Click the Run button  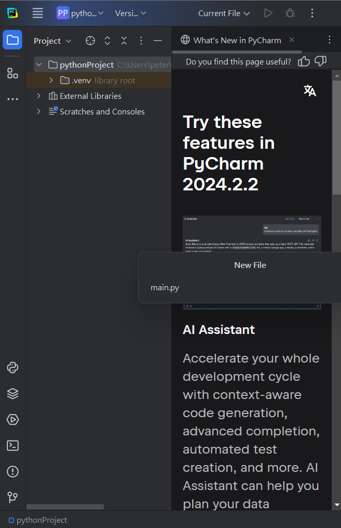pos(268,13)
